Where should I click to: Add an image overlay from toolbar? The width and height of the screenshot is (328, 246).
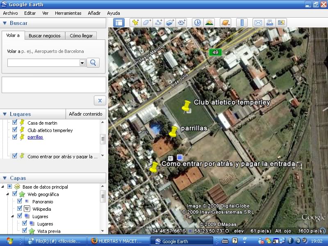tap(170, 23)
